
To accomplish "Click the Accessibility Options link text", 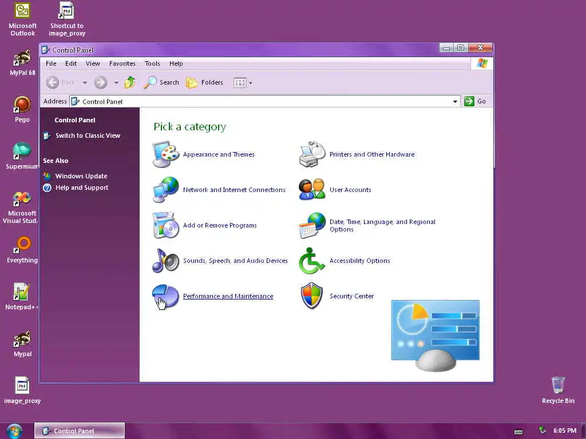I will [x=359, y=261].
